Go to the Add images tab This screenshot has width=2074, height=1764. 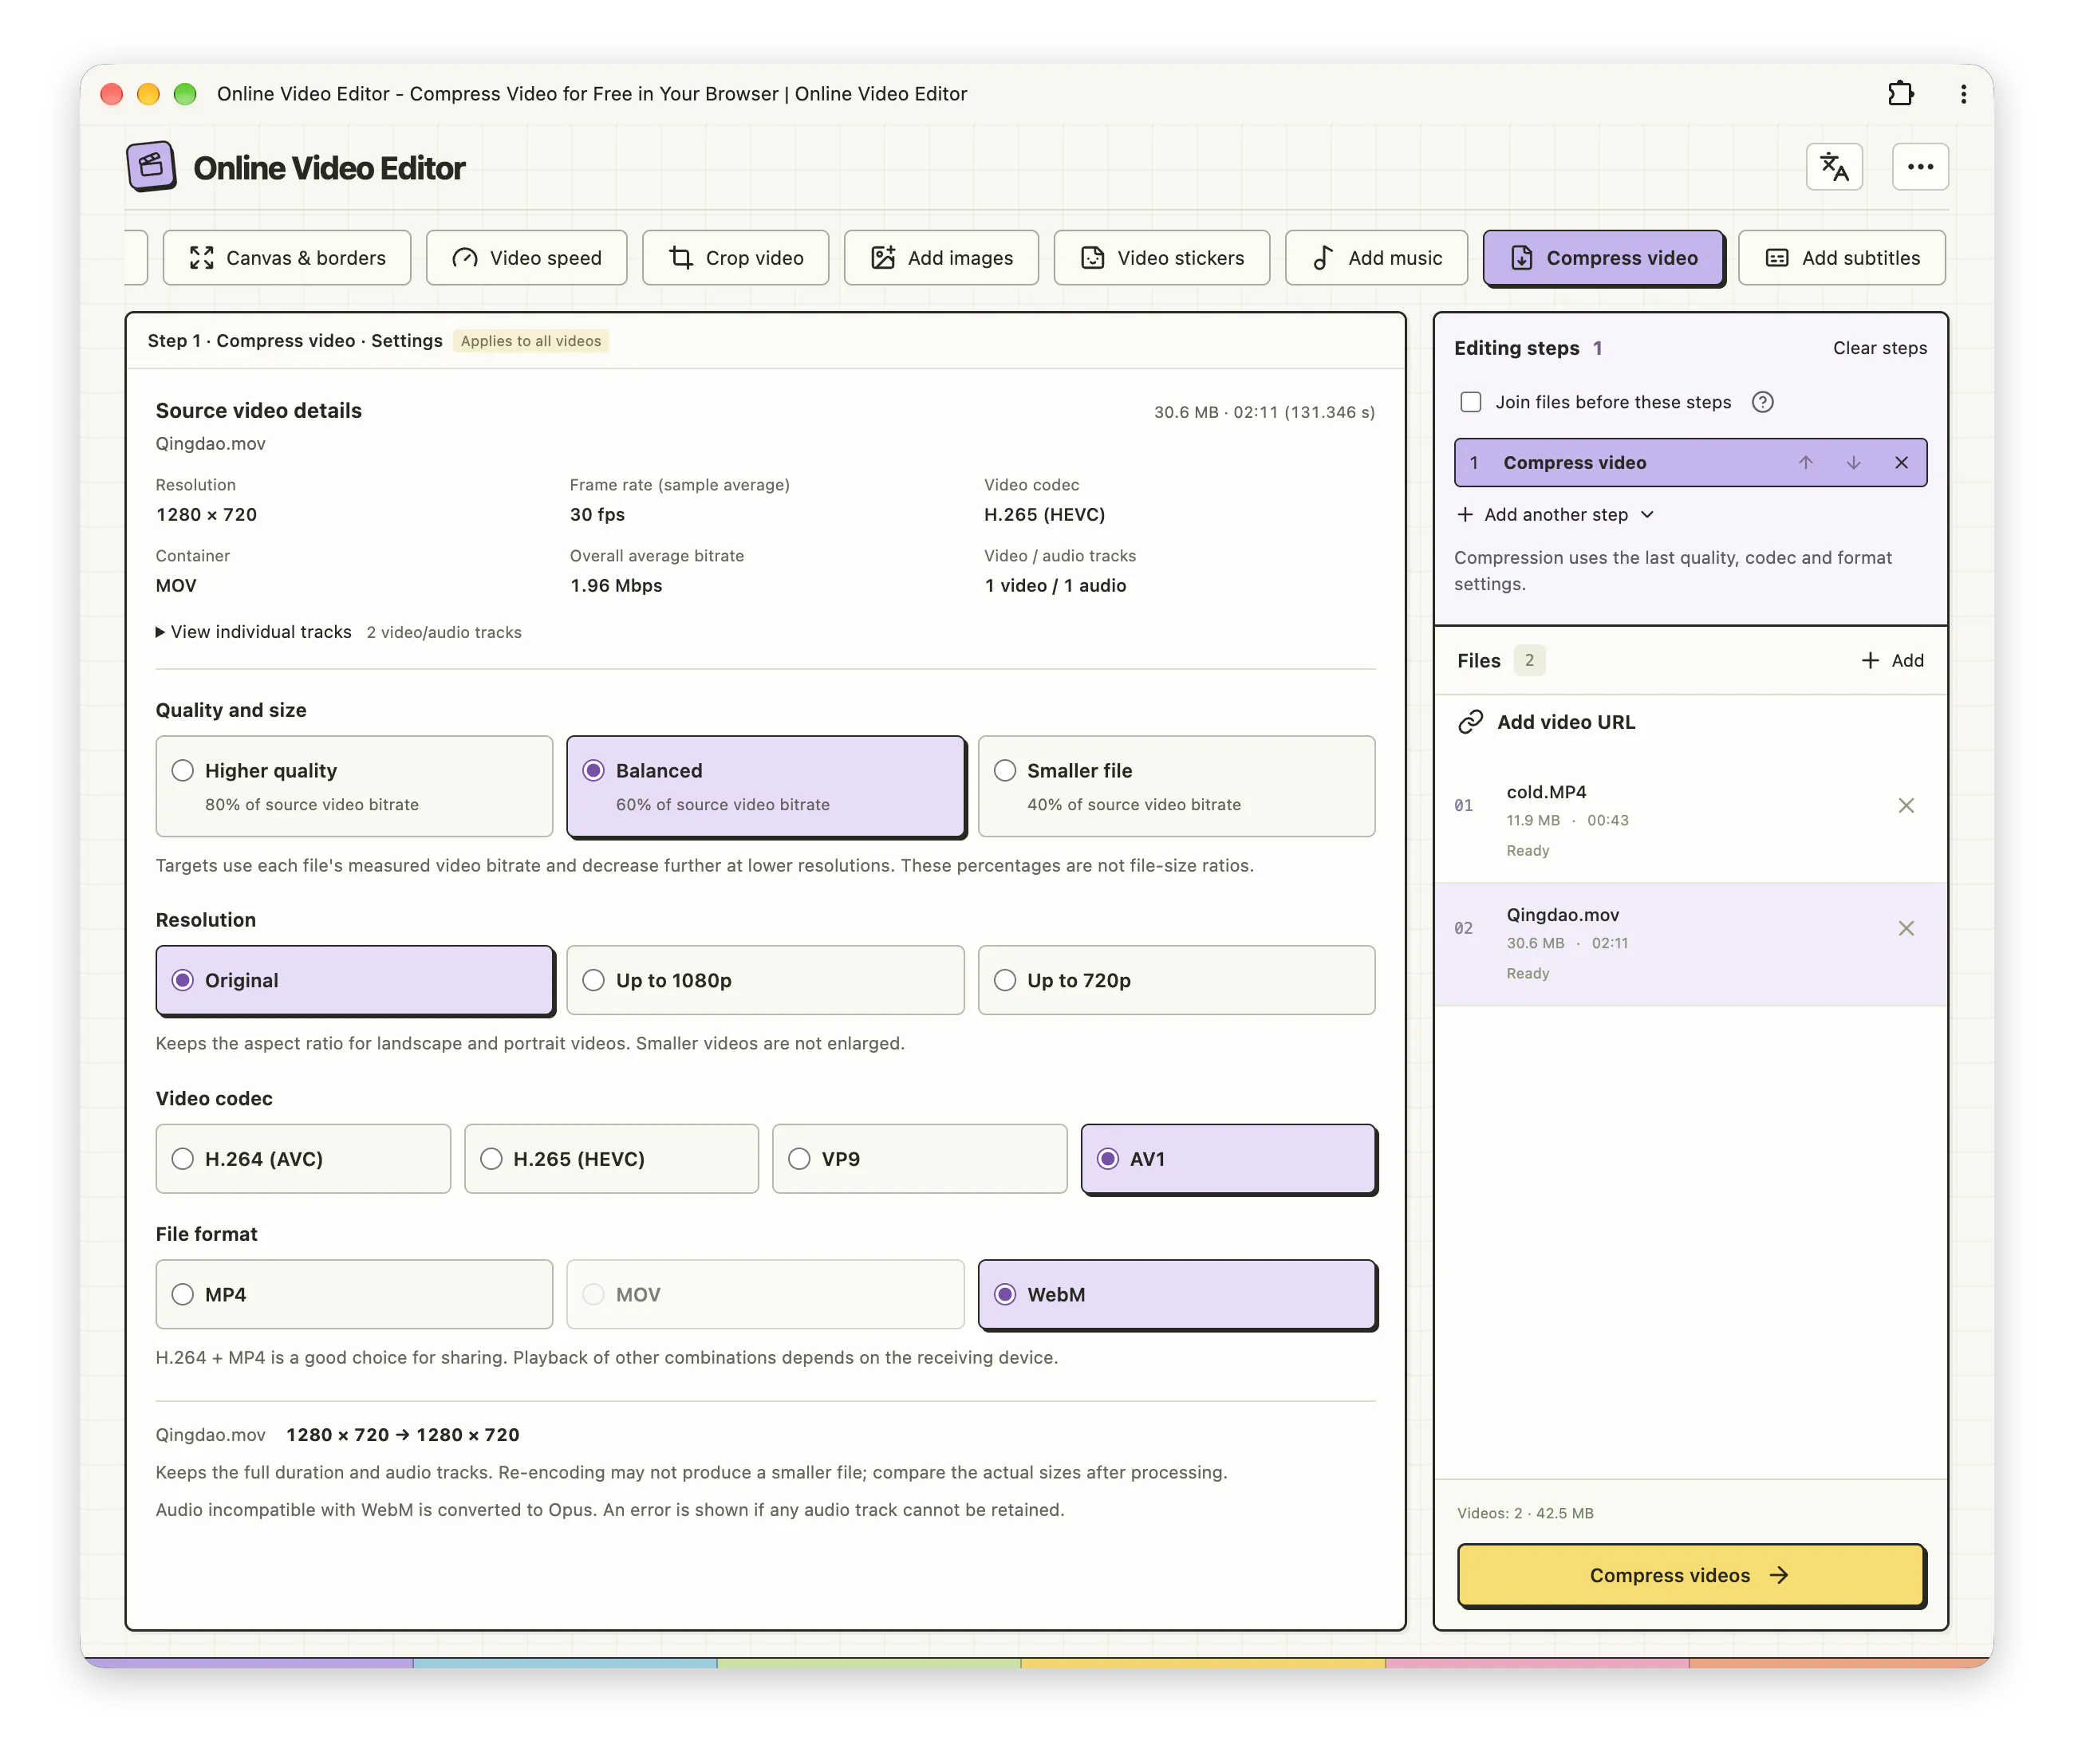[940, 258]
